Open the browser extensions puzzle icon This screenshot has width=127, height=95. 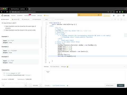[x=117, y=12]
